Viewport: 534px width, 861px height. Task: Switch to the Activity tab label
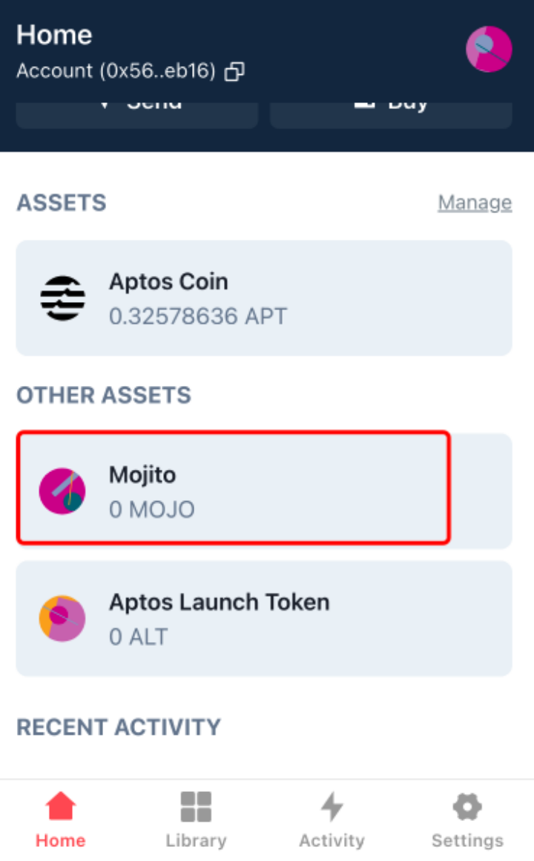[x=332, y=841]
